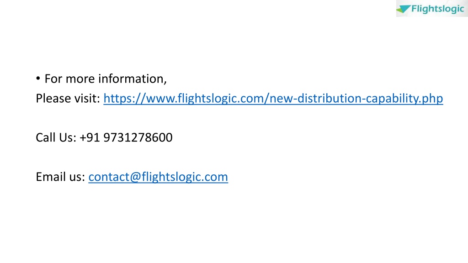
Task: Click the 'Please visit:' label
Action: 68,99
